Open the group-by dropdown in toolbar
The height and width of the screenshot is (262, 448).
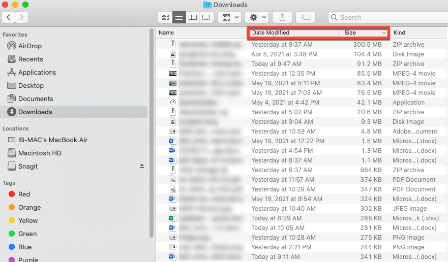[229, 17]
